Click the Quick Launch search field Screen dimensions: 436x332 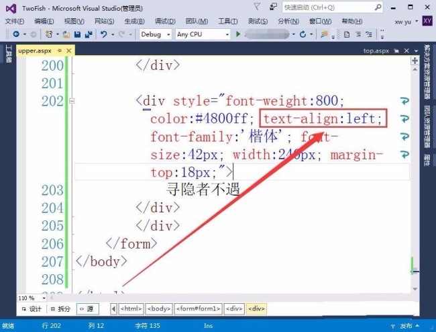333,7
